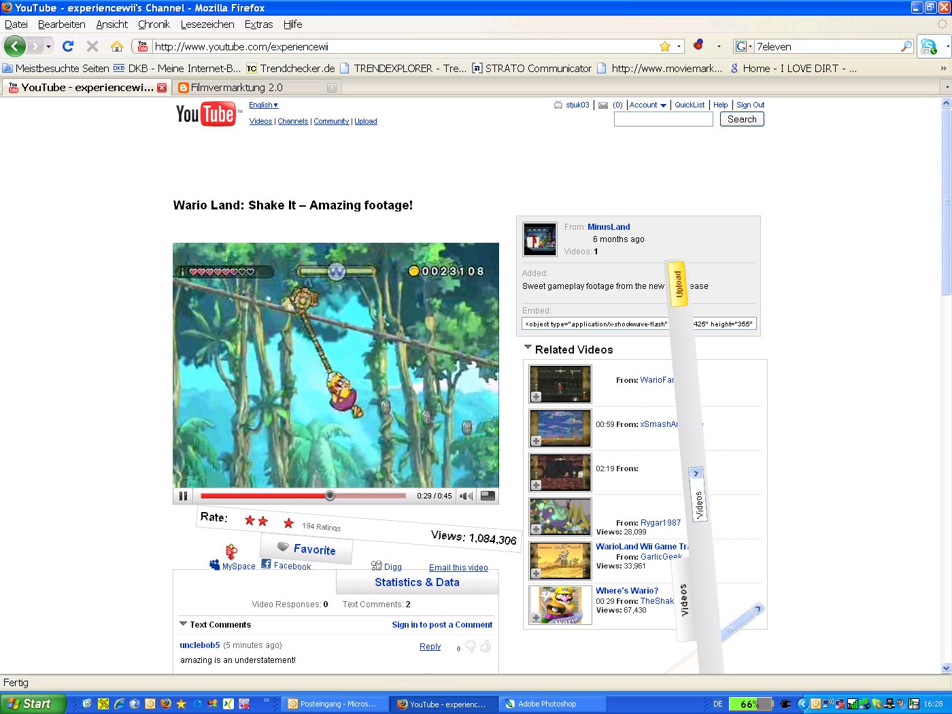Screen dimensions: 952x714
Task: Open the Channels link in YouTube navigation
Action: pos(293,121)
